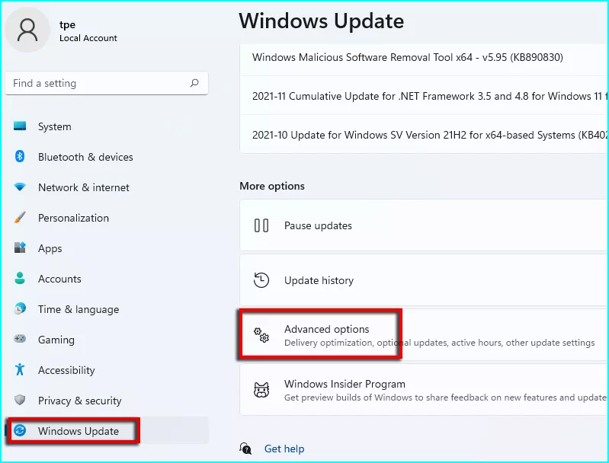The width and height of the screenshot is (609, 463).
Task: Click the Gaming controller icon
Action: point(20,339)
